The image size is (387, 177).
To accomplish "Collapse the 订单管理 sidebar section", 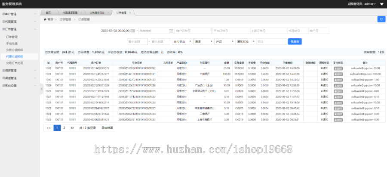I will pyautogui.click(x=35, y=29).
